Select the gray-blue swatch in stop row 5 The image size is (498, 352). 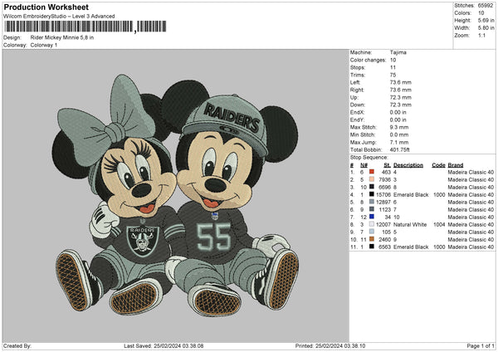[372, 202]
